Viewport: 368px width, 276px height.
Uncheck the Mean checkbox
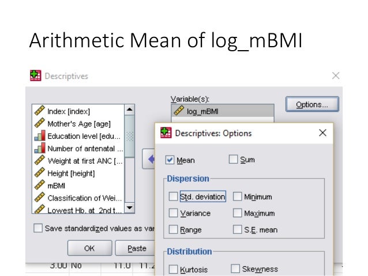tap(170, 160)
